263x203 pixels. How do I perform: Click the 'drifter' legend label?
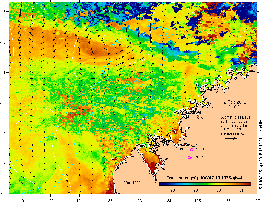198,157
